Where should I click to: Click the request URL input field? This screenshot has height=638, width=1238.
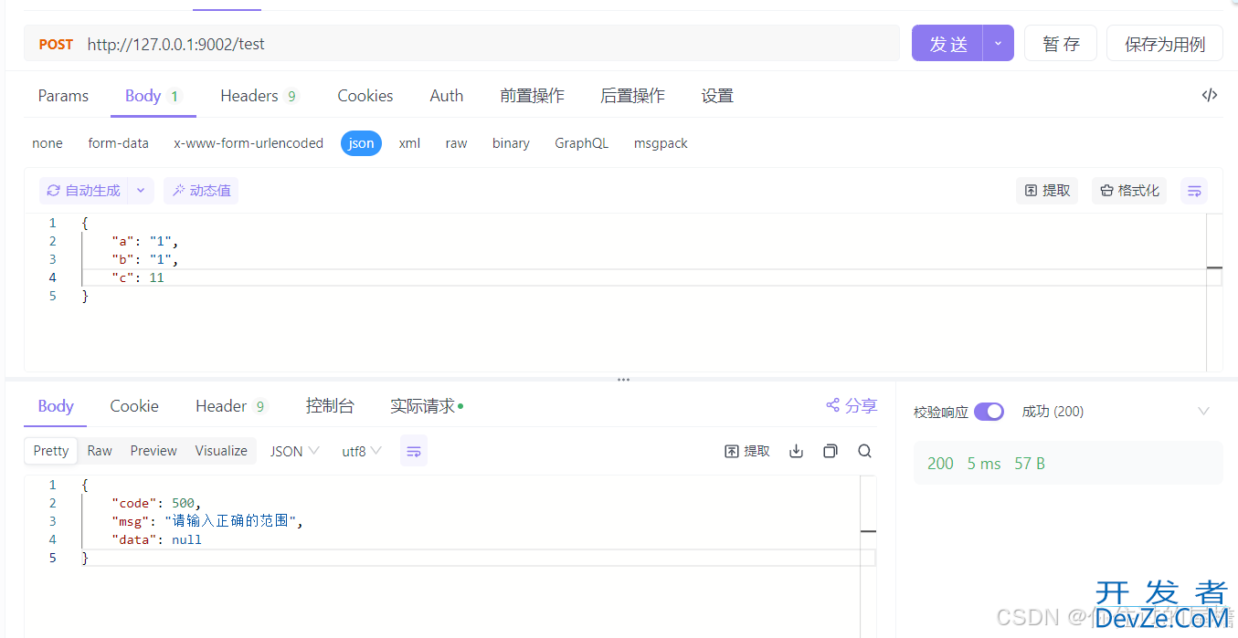coord(490,44)
